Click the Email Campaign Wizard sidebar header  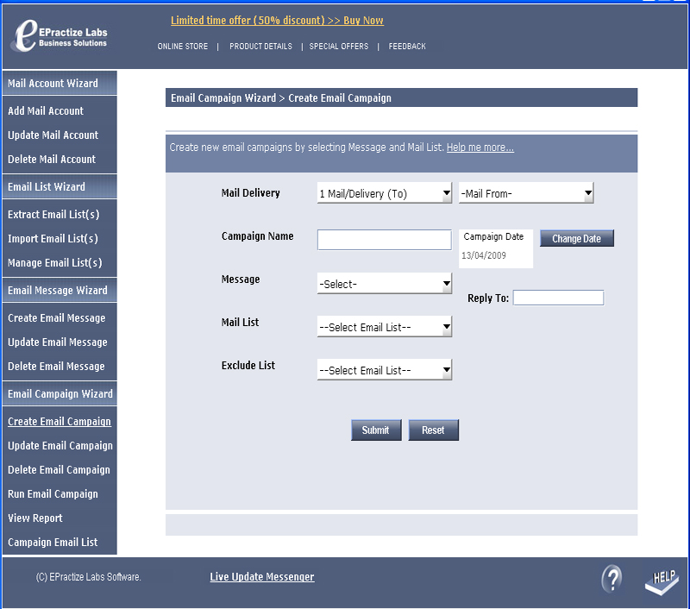coord(60,393)
